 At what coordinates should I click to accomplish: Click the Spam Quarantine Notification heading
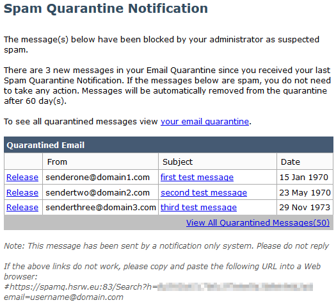pyautogui.click(x=106, y=8)
